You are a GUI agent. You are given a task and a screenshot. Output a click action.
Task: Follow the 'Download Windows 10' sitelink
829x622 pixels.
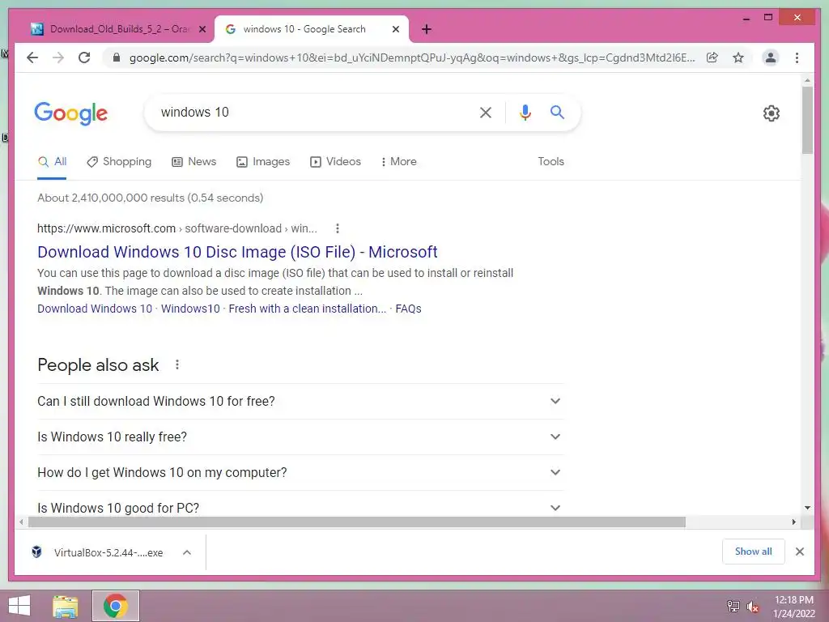95,309
